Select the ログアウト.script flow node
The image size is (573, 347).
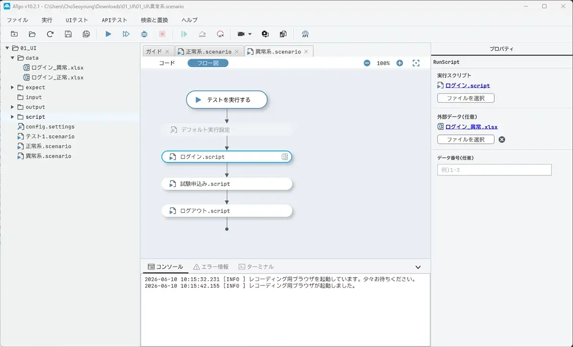[x=226, y=211]
